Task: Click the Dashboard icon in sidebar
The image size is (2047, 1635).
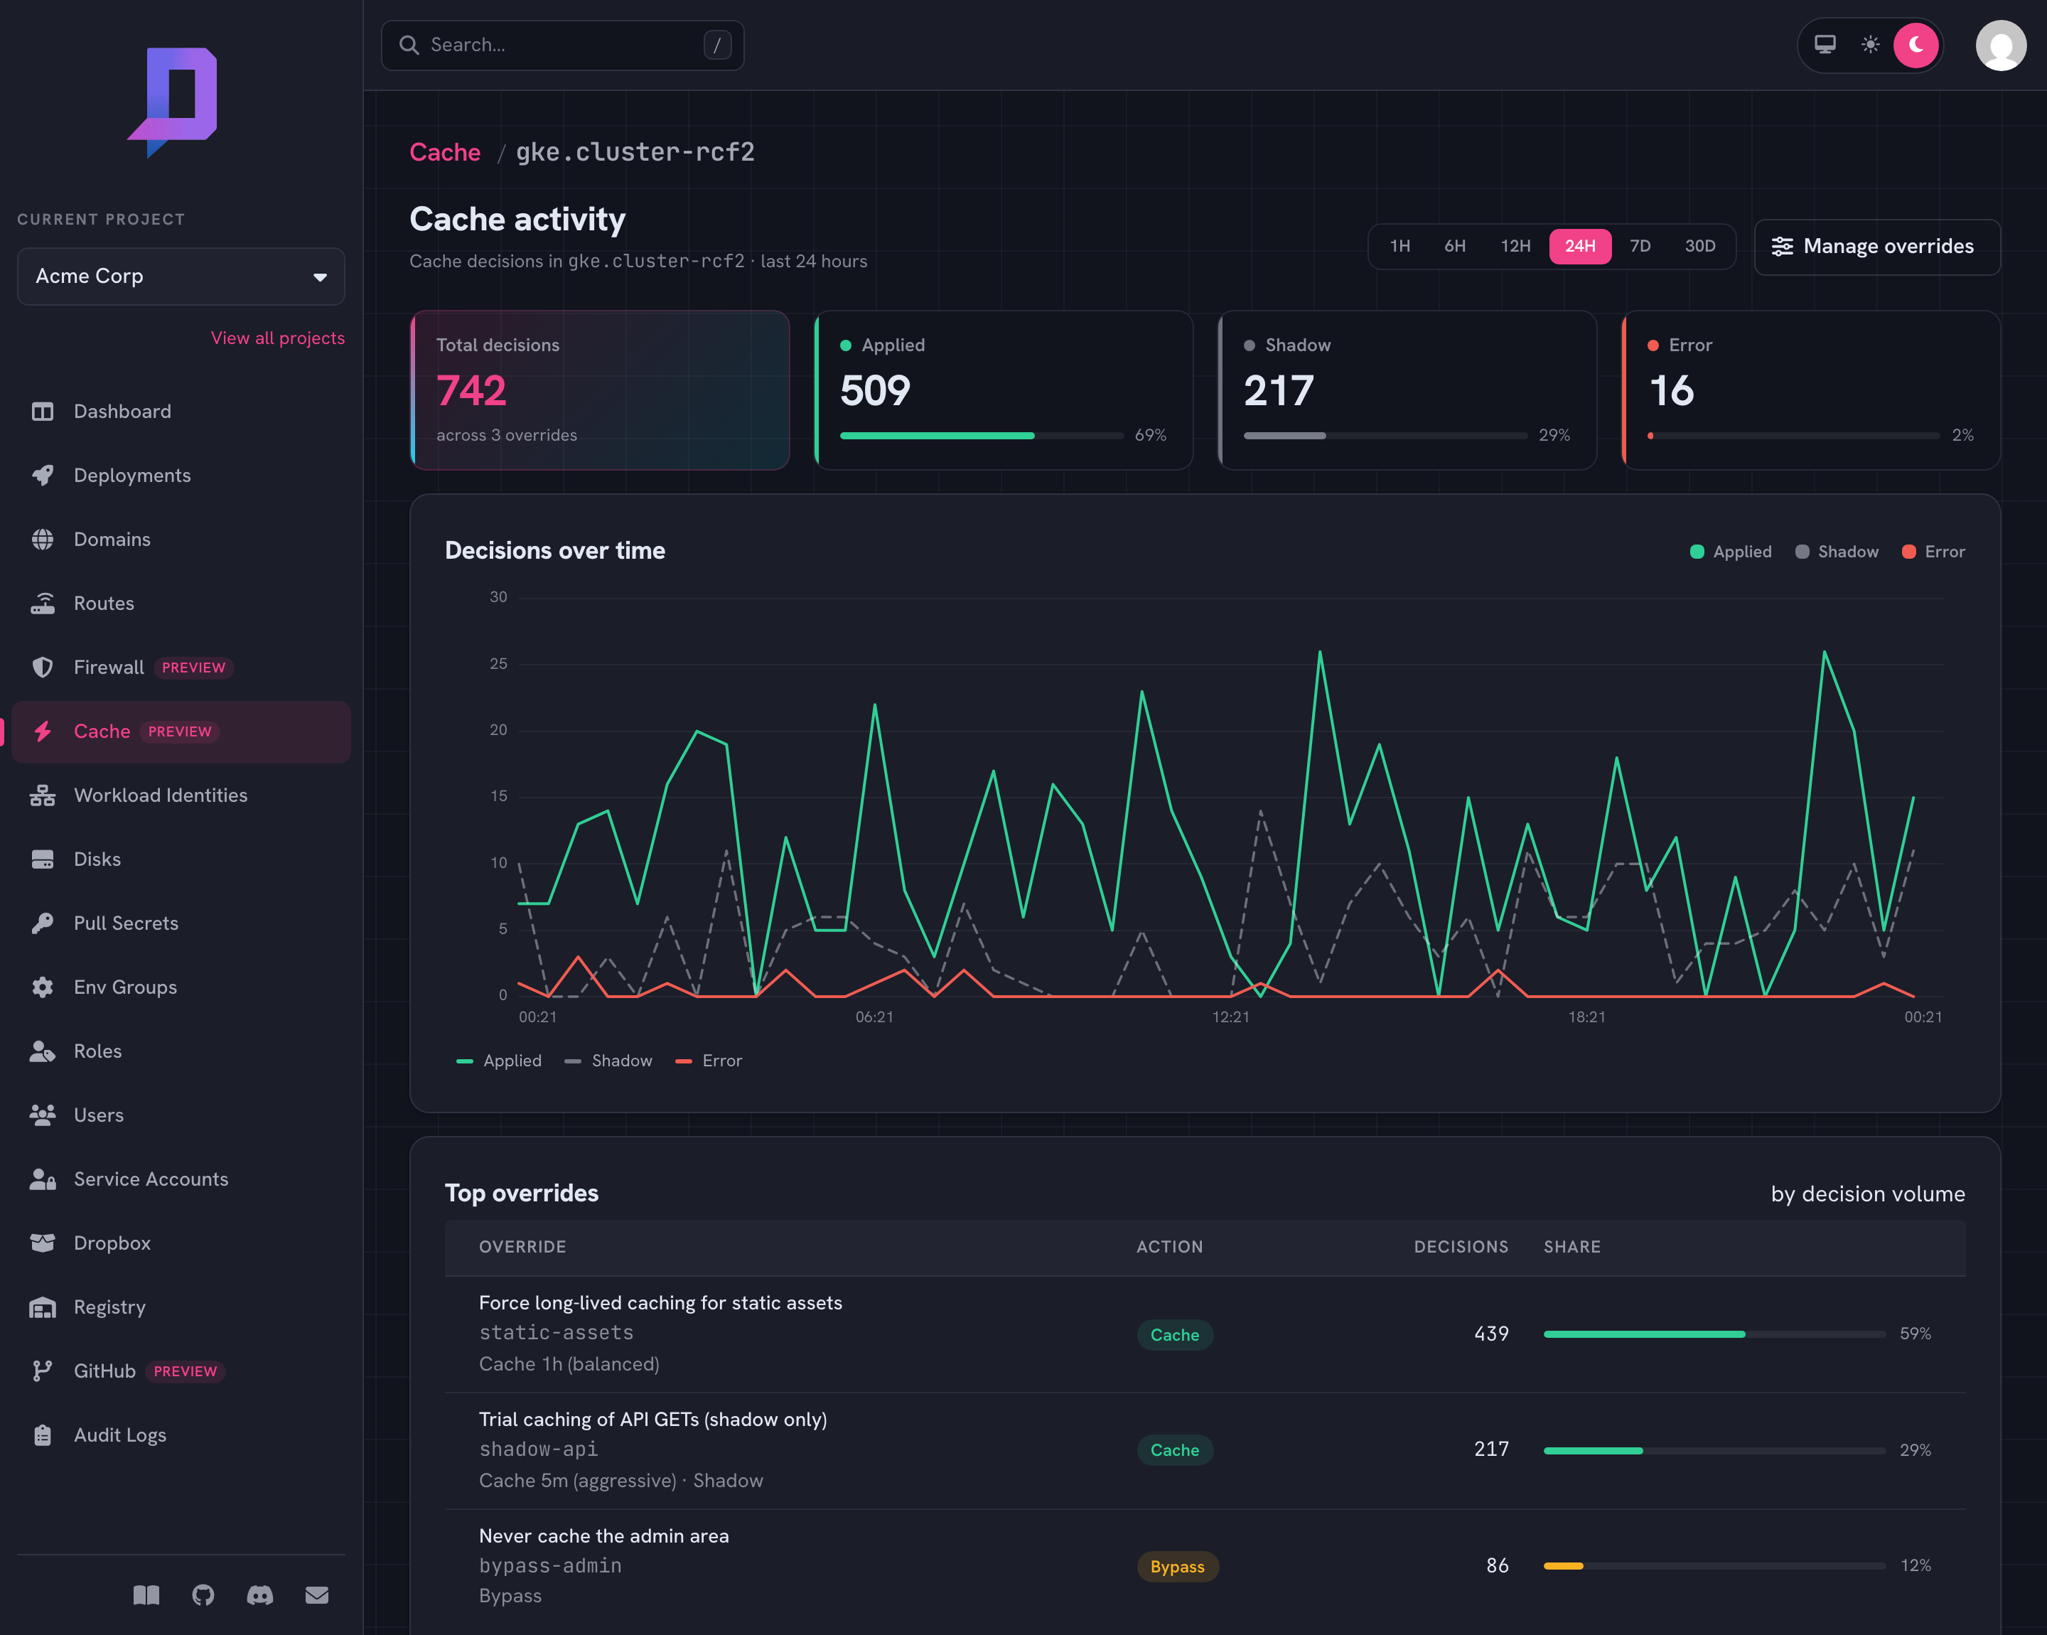Action: [43, 411]
